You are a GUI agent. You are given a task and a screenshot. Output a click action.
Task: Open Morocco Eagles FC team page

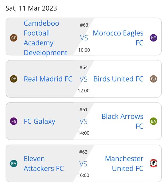pyautogui.click(x=118, y=38)
